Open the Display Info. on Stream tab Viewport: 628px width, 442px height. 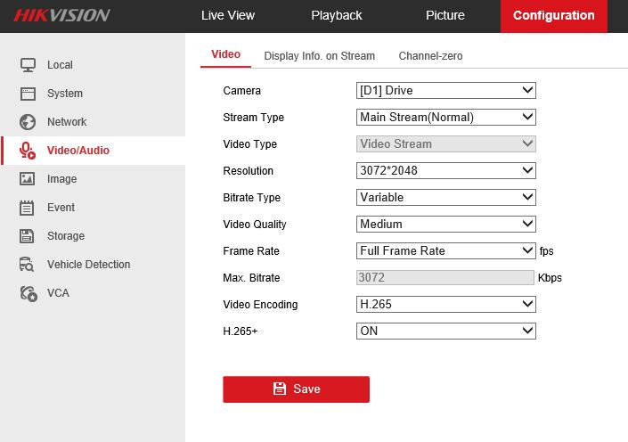pyautogui.click(x=319, y=55)
